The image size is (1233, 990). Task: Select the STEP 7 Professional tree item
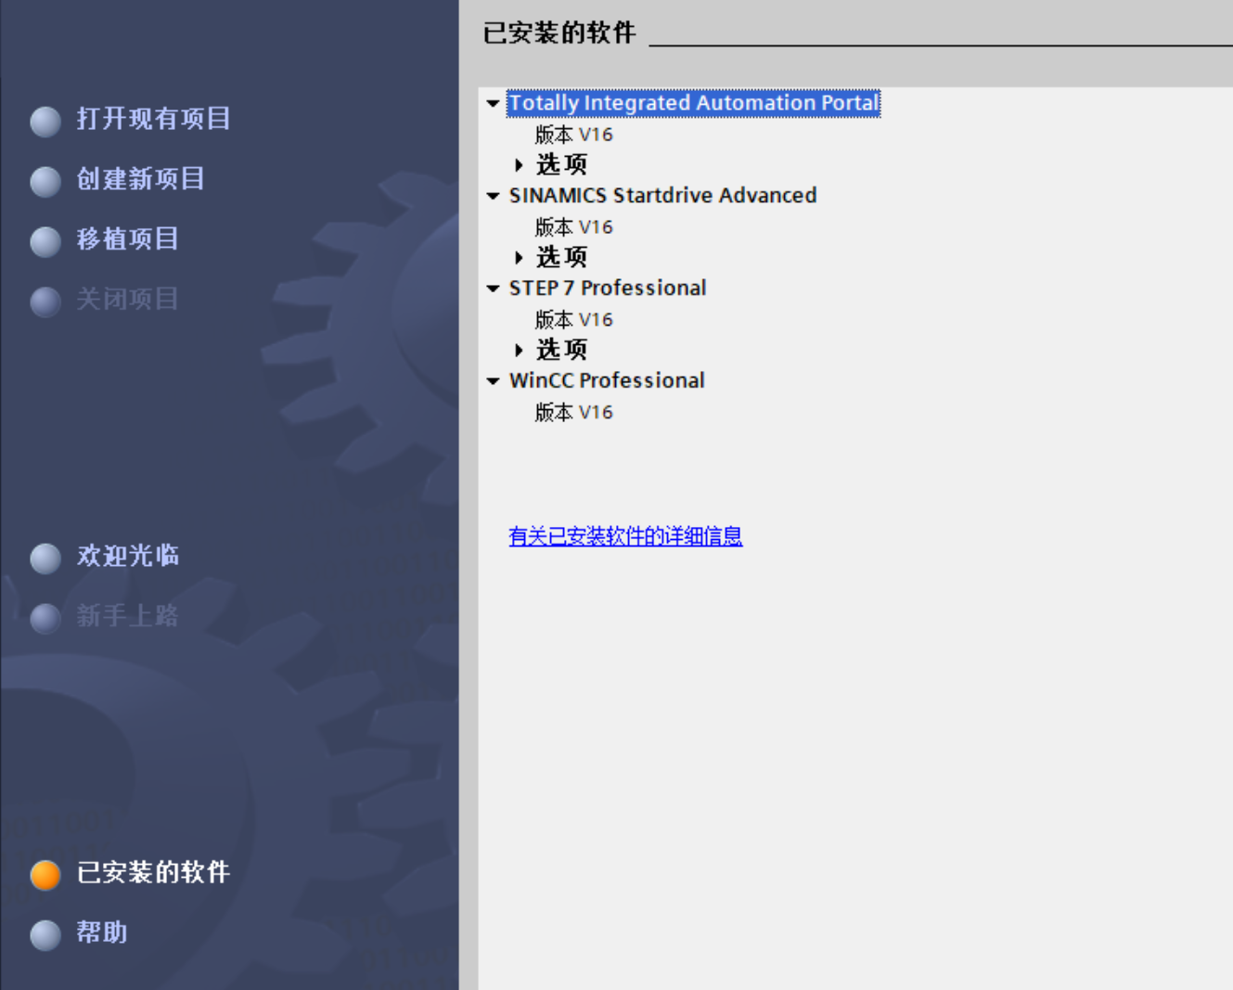[x=608, y=288]
